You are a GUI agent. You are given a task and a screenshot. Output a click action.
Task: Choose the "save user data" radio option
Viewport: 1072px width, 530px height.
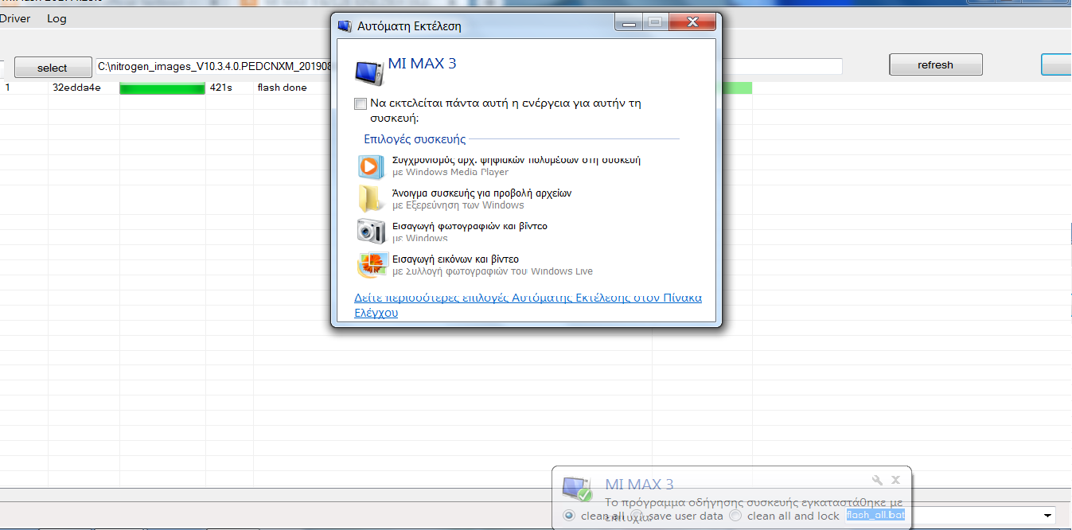637,516
